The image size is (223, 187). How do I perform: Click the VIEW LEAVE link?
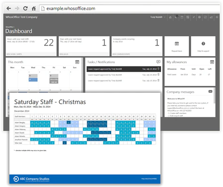tap(64, 54)
